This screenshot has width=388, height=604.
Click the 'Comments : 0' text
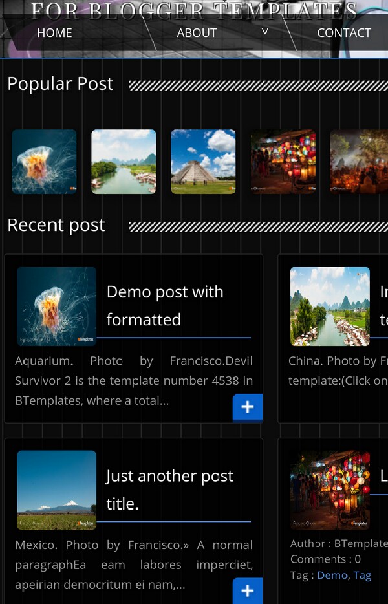(325, 559)
